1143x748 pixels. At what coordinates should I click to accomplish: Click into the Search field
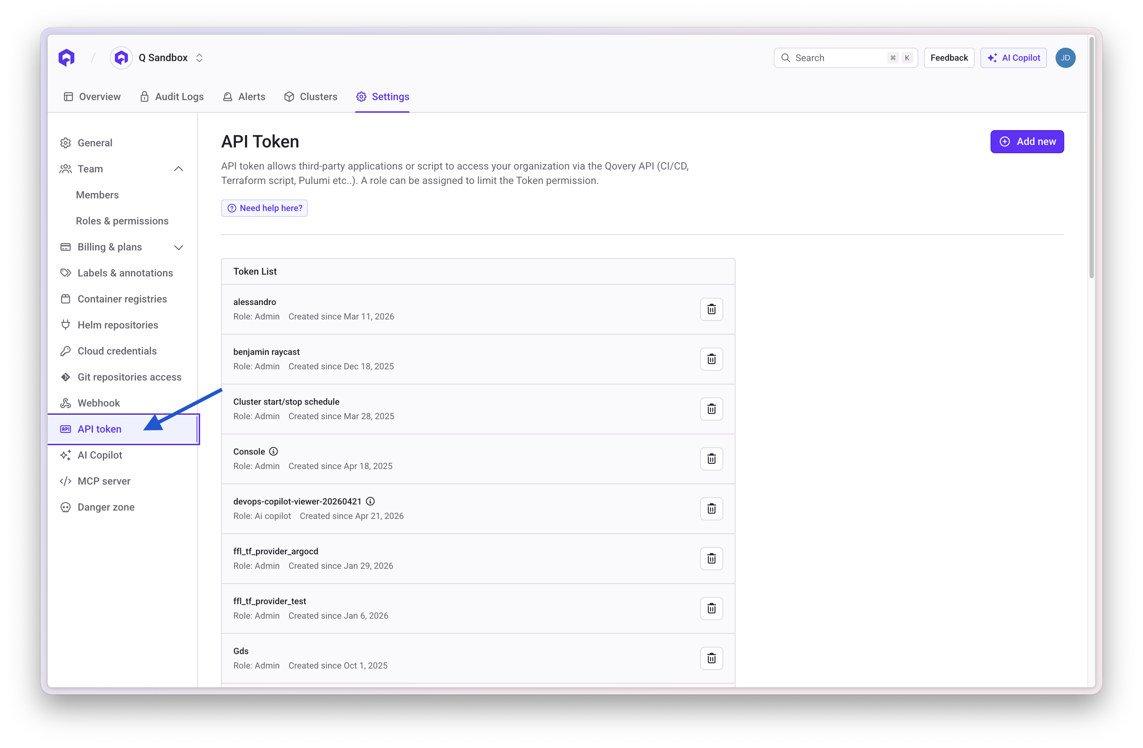click(845, 58)
